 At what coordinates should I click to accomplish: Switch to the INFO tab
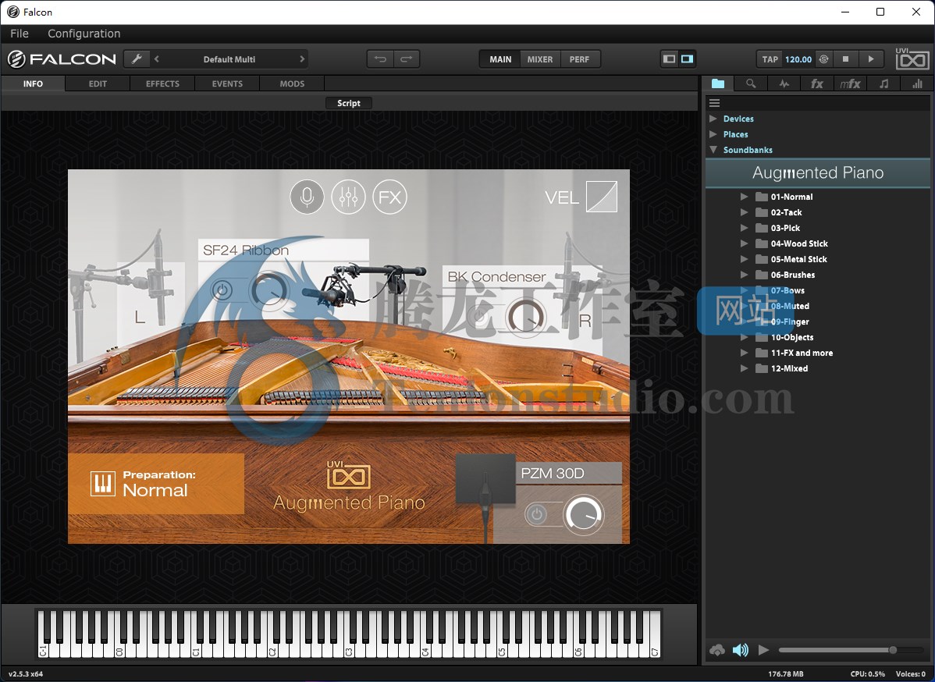33,83
